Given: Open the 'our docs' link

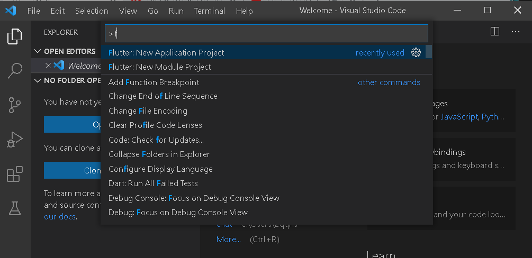Looking at the screenshot, I should click(60, 217).
